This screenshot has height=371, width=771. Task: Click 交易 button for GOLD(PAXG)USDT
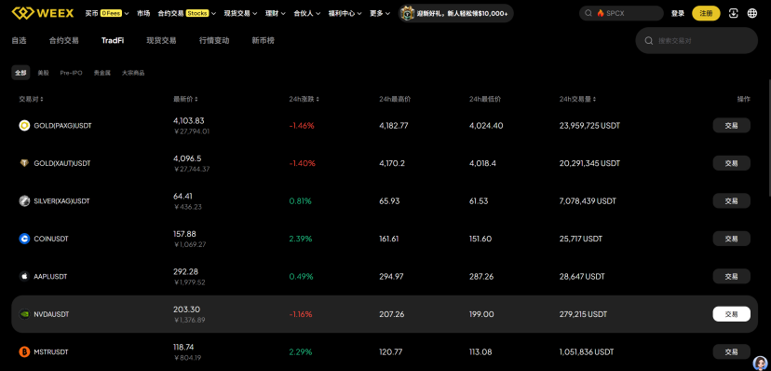pos(732,126)
